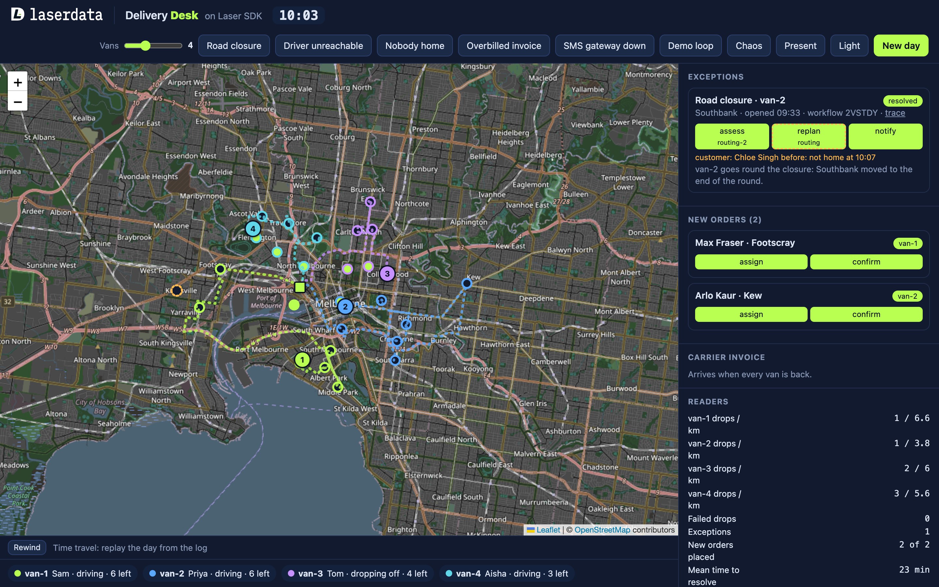Click the van-1 badge on Max Fraser order
The image size is (939, 587).
pos(908,243)
